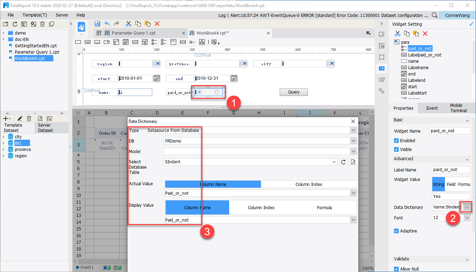Open the DB dropdown showing FRDemo
The height and width of the screenshot is (272, 476).
click(x=353, y=141)
